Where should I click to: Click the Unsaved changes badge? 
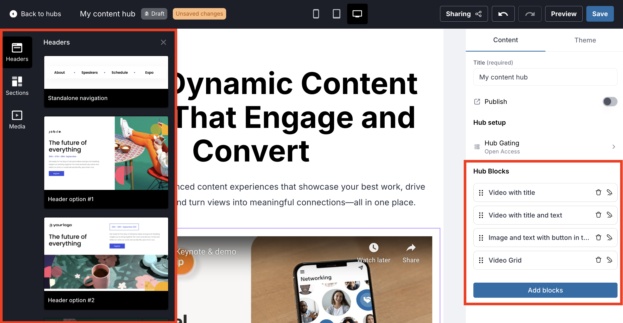(199, 14)
